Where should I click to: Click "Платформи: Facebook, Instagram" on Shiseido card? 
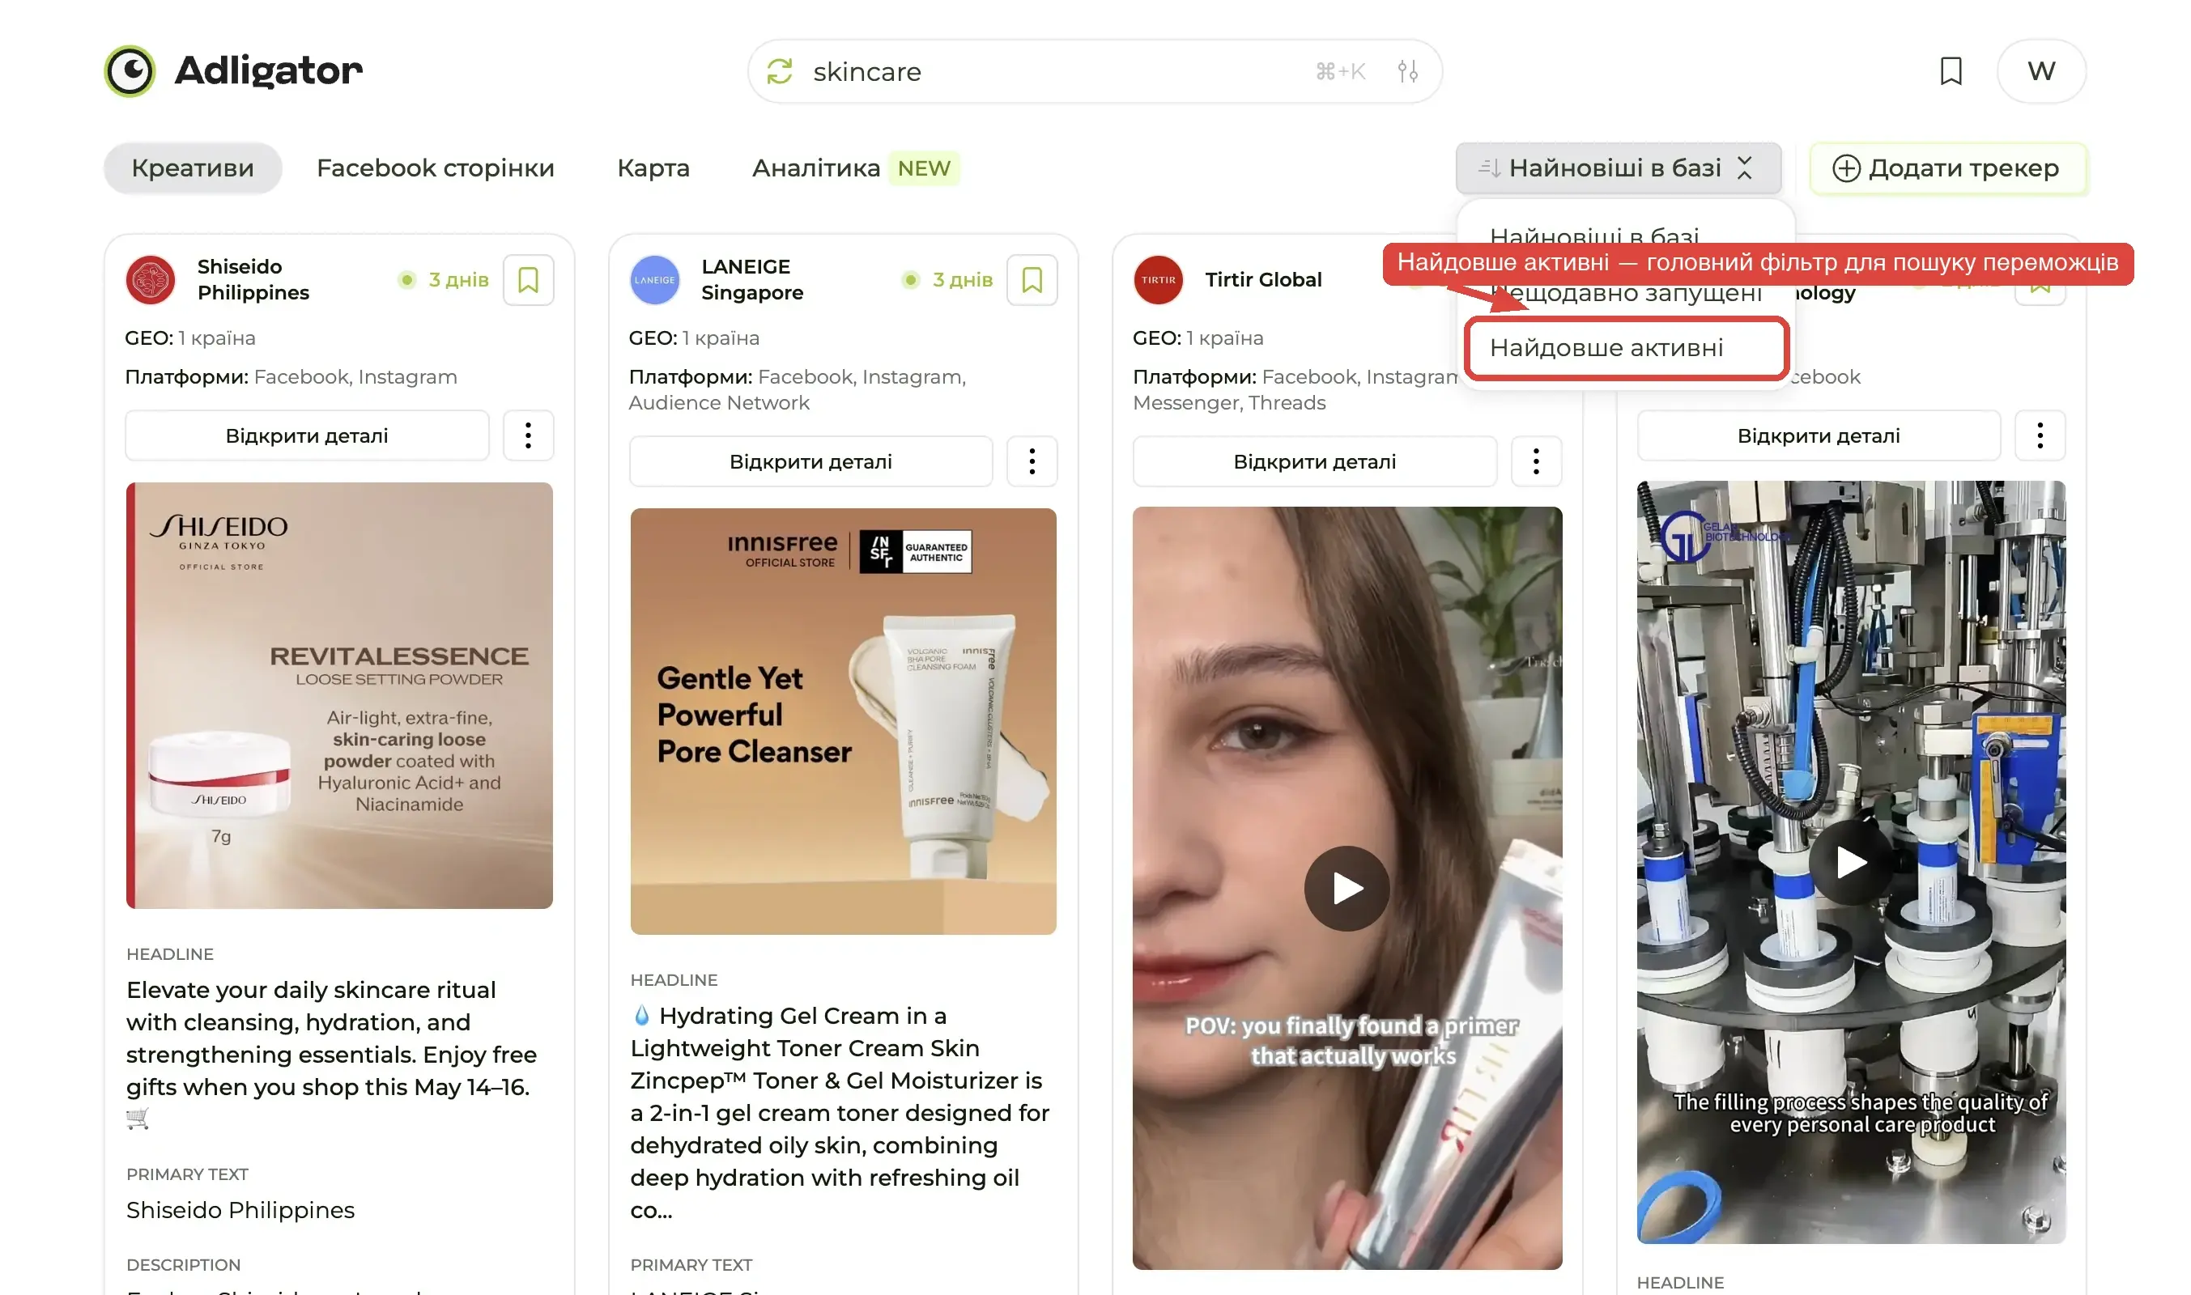[291, 377]
